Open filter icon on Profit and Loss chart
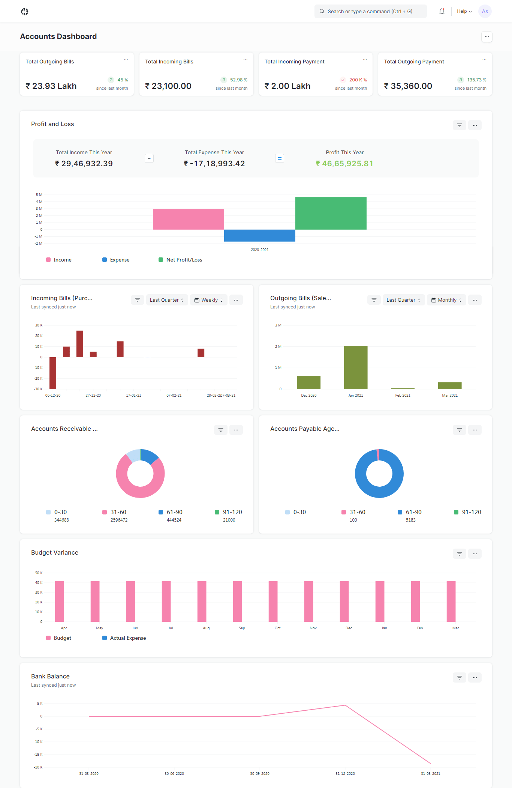512x788 pixels. 460,125
